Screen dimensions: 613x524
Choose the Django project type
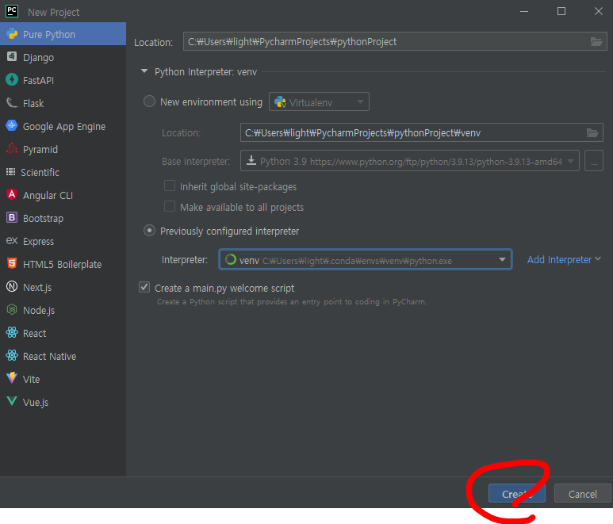63,57
